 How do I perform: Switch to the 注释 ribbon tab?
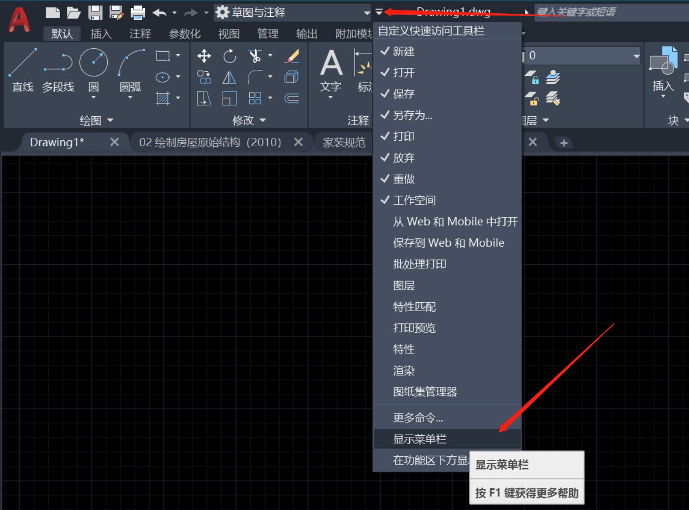pyautogui.click(x=140, y=33)
